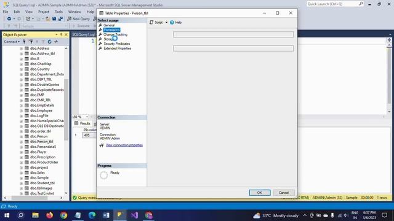Expand the dbo.Person_tbl table node
This screenshot has height=221, width=394.
pos(21,142)
